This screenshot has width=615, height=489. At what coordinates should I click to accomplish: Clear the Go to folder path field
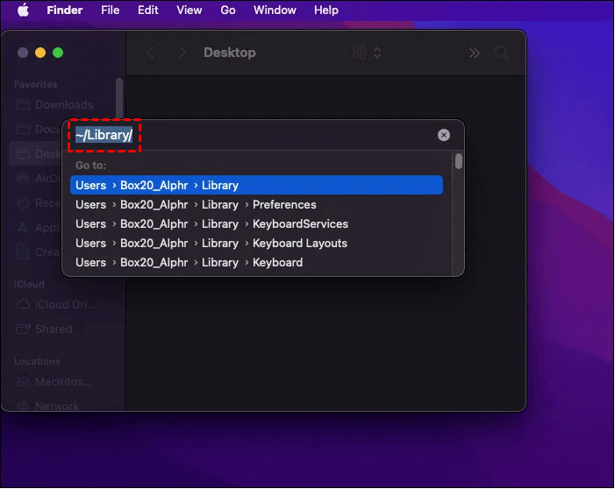[x=444, y=135]
